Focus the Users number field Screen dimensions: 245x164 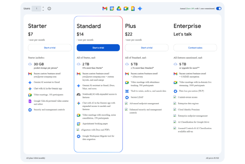[37, 9]
